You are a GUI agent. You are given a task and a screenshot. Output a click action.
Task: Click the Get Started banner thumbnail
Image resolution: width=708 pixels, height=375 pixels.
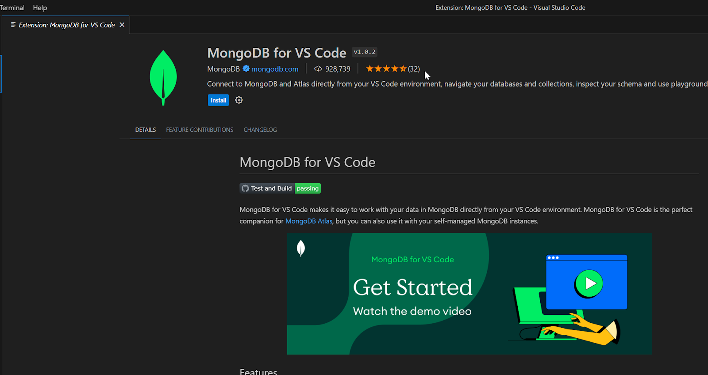click(469, 294)
